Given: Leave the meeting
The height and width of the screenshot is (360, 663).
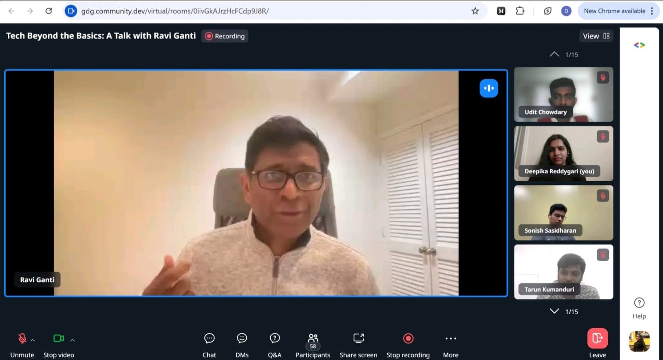Looking at the screenshot, I should tap(597, 338).
